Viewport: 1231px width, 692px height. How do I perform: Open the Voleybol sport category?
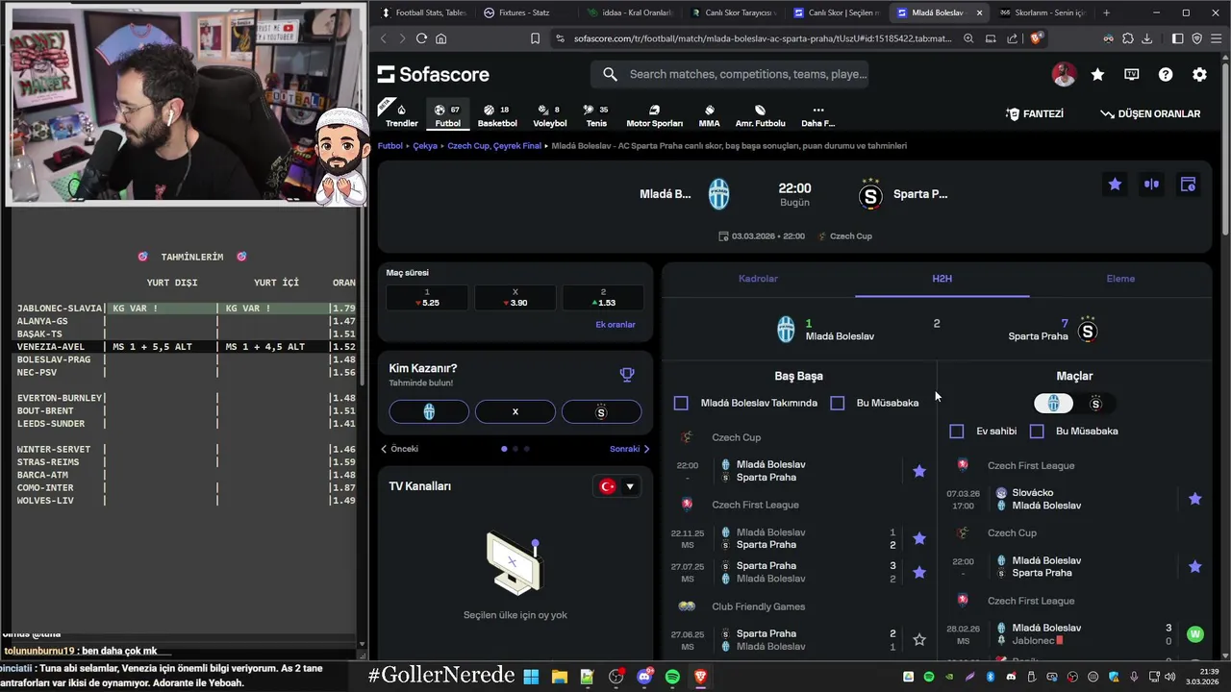549,115
